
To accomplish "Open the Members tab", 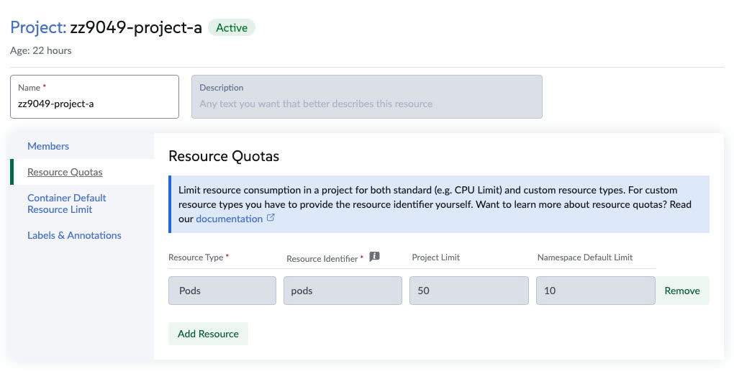I will [48, 146].
